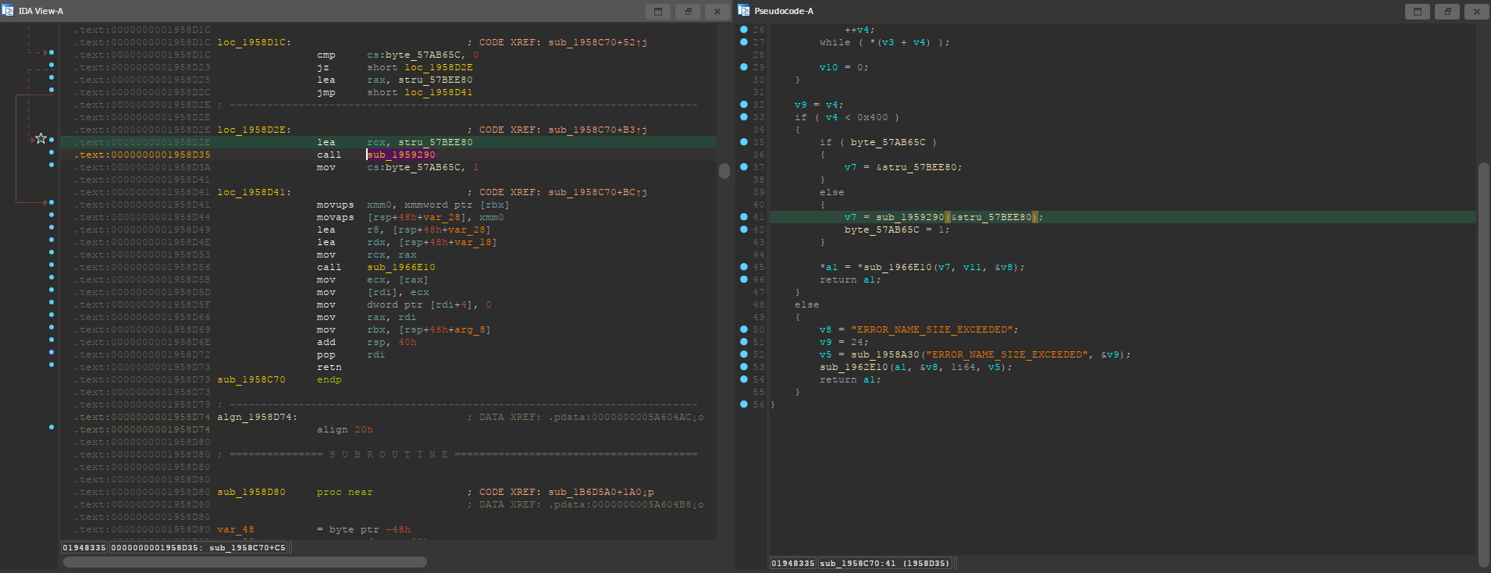
Task: Click the sub_1958C70 endp line
Action: click(279, 379)
